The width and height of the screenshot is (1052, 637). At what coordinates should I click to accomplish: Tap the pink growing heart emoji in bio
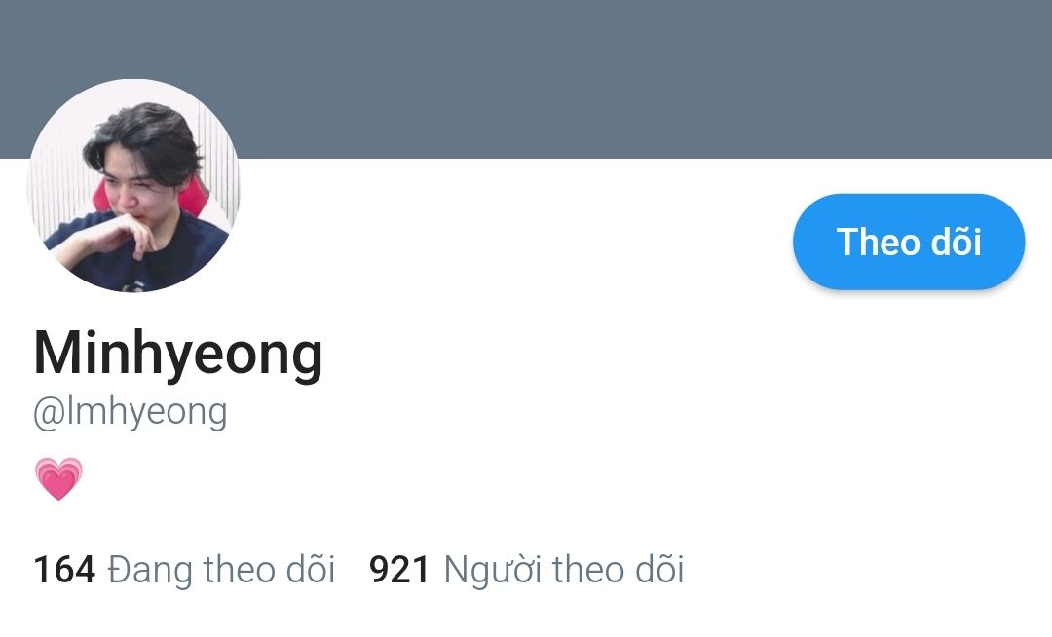click(58, 479)
